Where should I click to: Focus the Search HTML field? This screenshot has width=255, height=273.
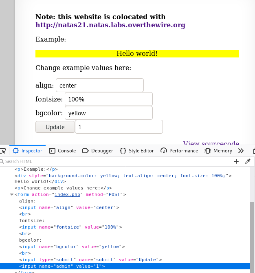click(115, 161)
